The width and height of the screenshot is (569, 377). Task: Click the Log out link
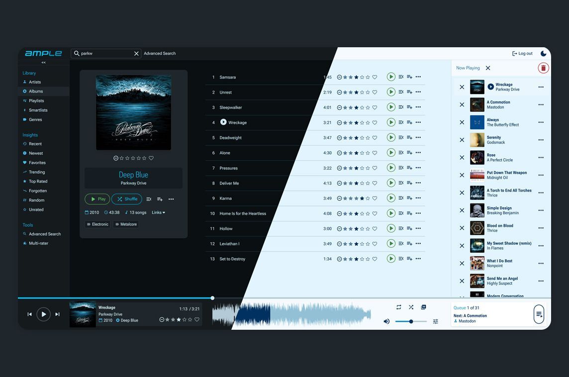coord(522,53)
